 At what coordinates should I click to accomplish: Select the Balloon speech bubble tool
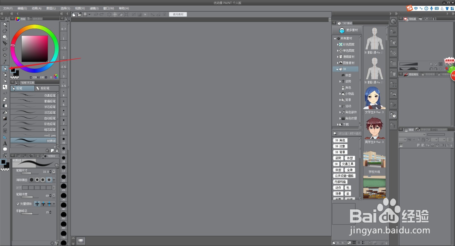click(5, 149)
